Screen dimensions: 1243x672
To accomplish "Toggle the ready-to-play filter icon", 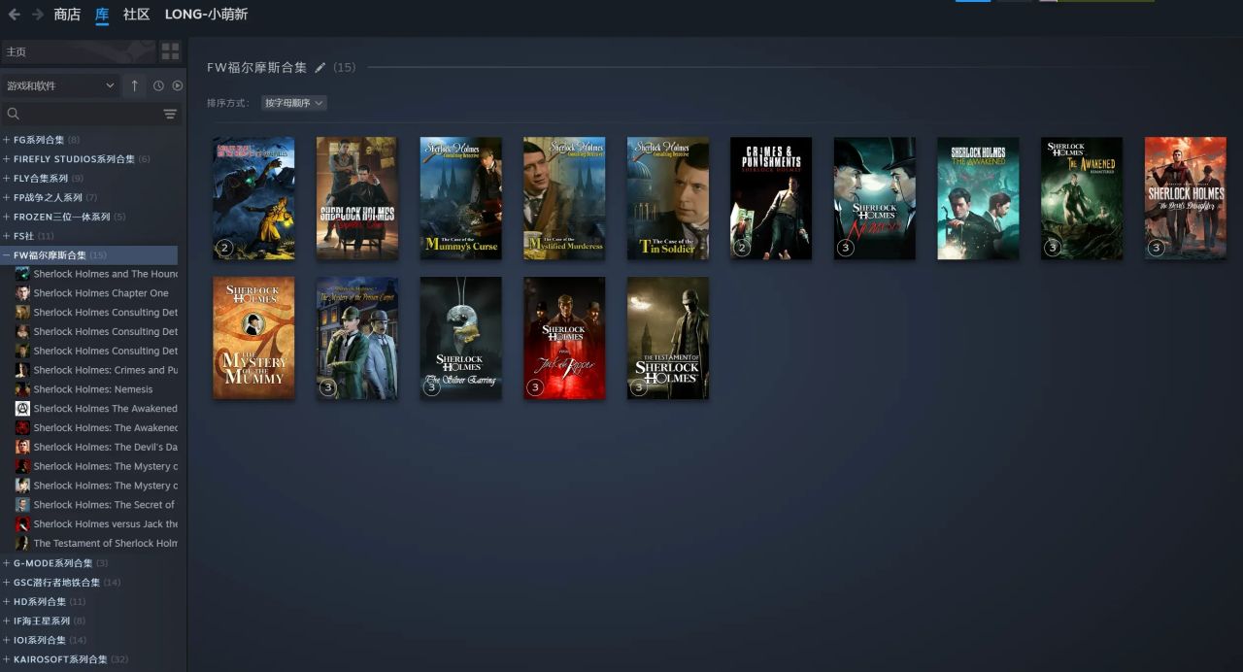I will 177,85.
